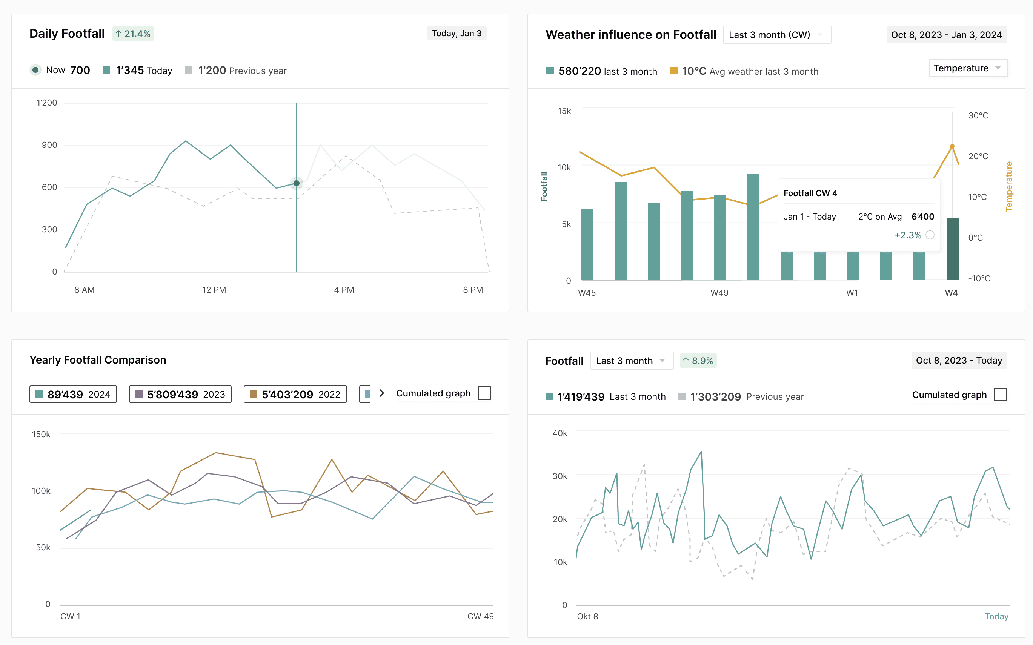Screen dimensions: 1033x645
Task: Click the green 21.4% increase badge
Action: (133, 34)
